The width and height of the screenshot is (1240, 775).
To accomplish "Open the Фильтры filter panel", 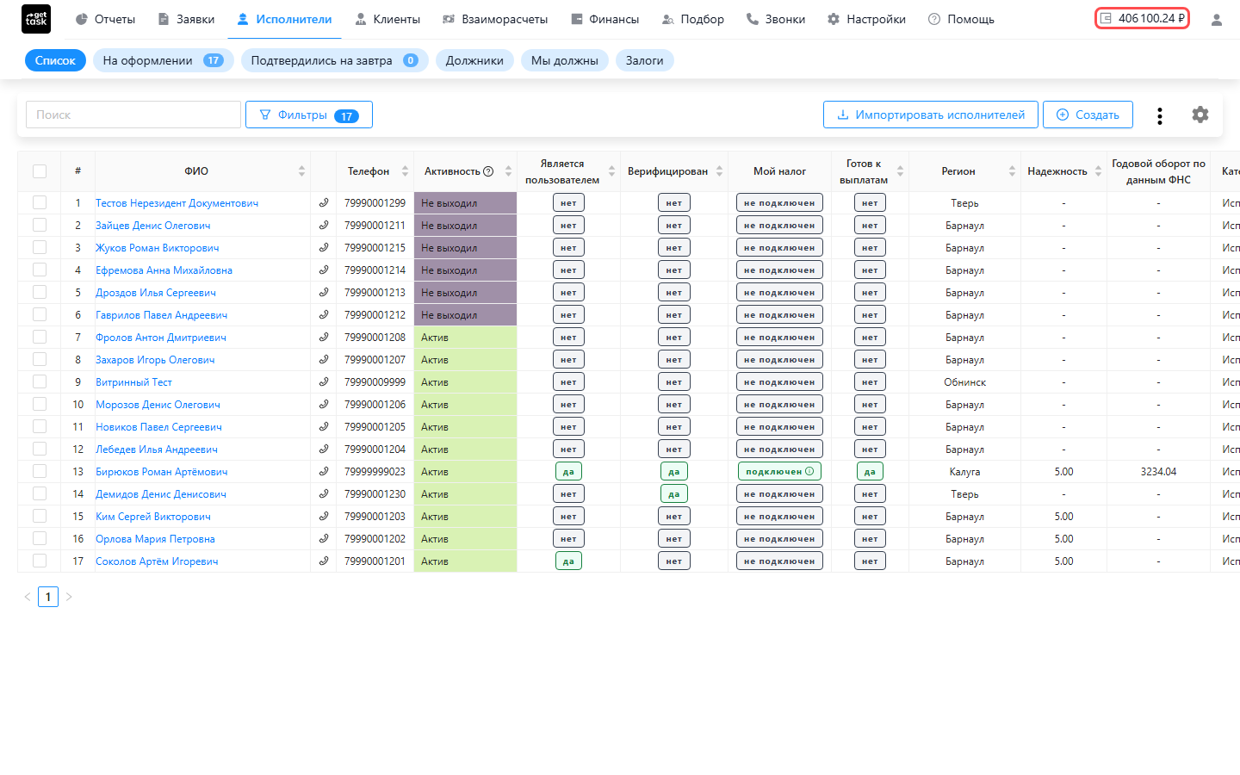I will (x=309, y=115).
